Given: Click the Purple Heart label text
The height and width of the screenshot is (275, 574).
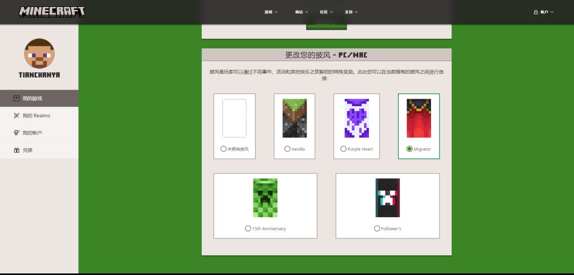Looking at the screenshot, I should point(360,149).
